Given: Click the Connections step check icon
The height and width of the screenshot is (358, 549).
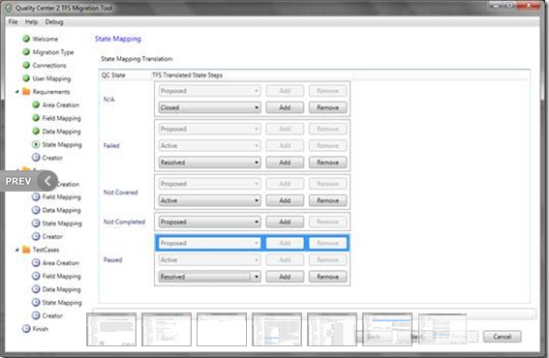Looking at the screenshot, I should coord(26,65).
